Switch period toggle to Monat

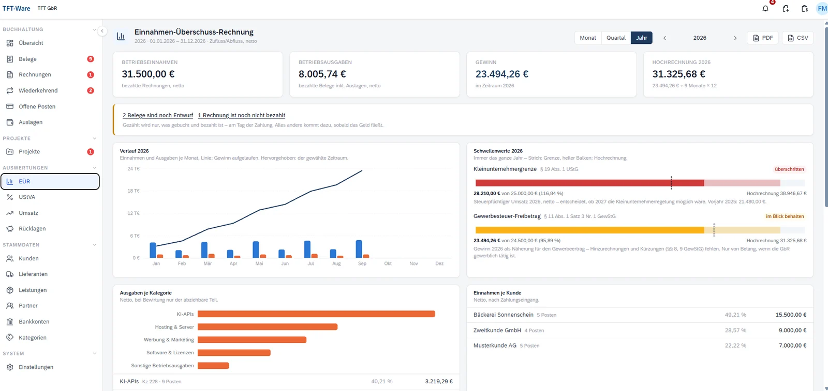588,38
